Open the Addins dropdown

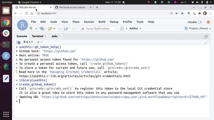click(x=135, y=28)
